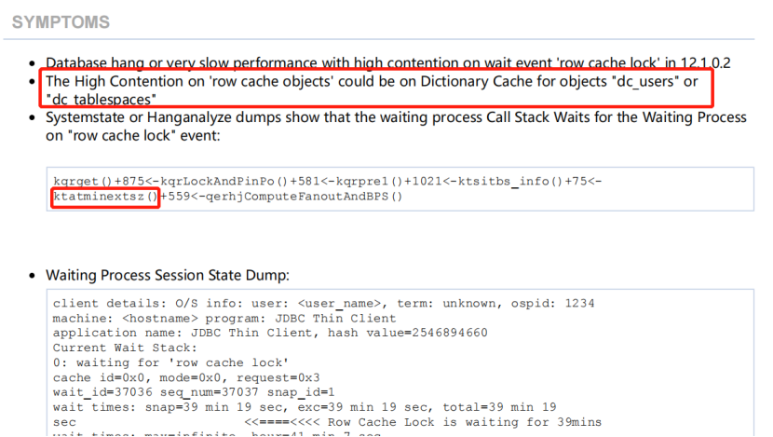The height and width of the screenshot is (437, 773).
Task: Click the SYMPTOMS section heading
Action: [61, 21]
